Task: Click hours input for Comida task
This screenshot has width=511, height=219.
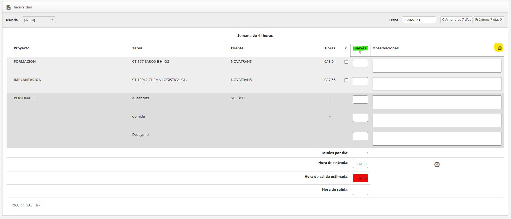Action: 360,118
